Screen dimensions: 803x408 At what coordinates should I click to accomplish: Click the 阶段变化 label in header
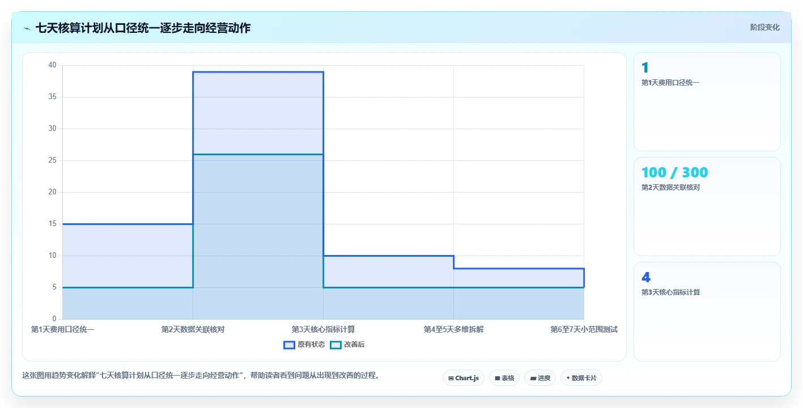pos(764,27)
